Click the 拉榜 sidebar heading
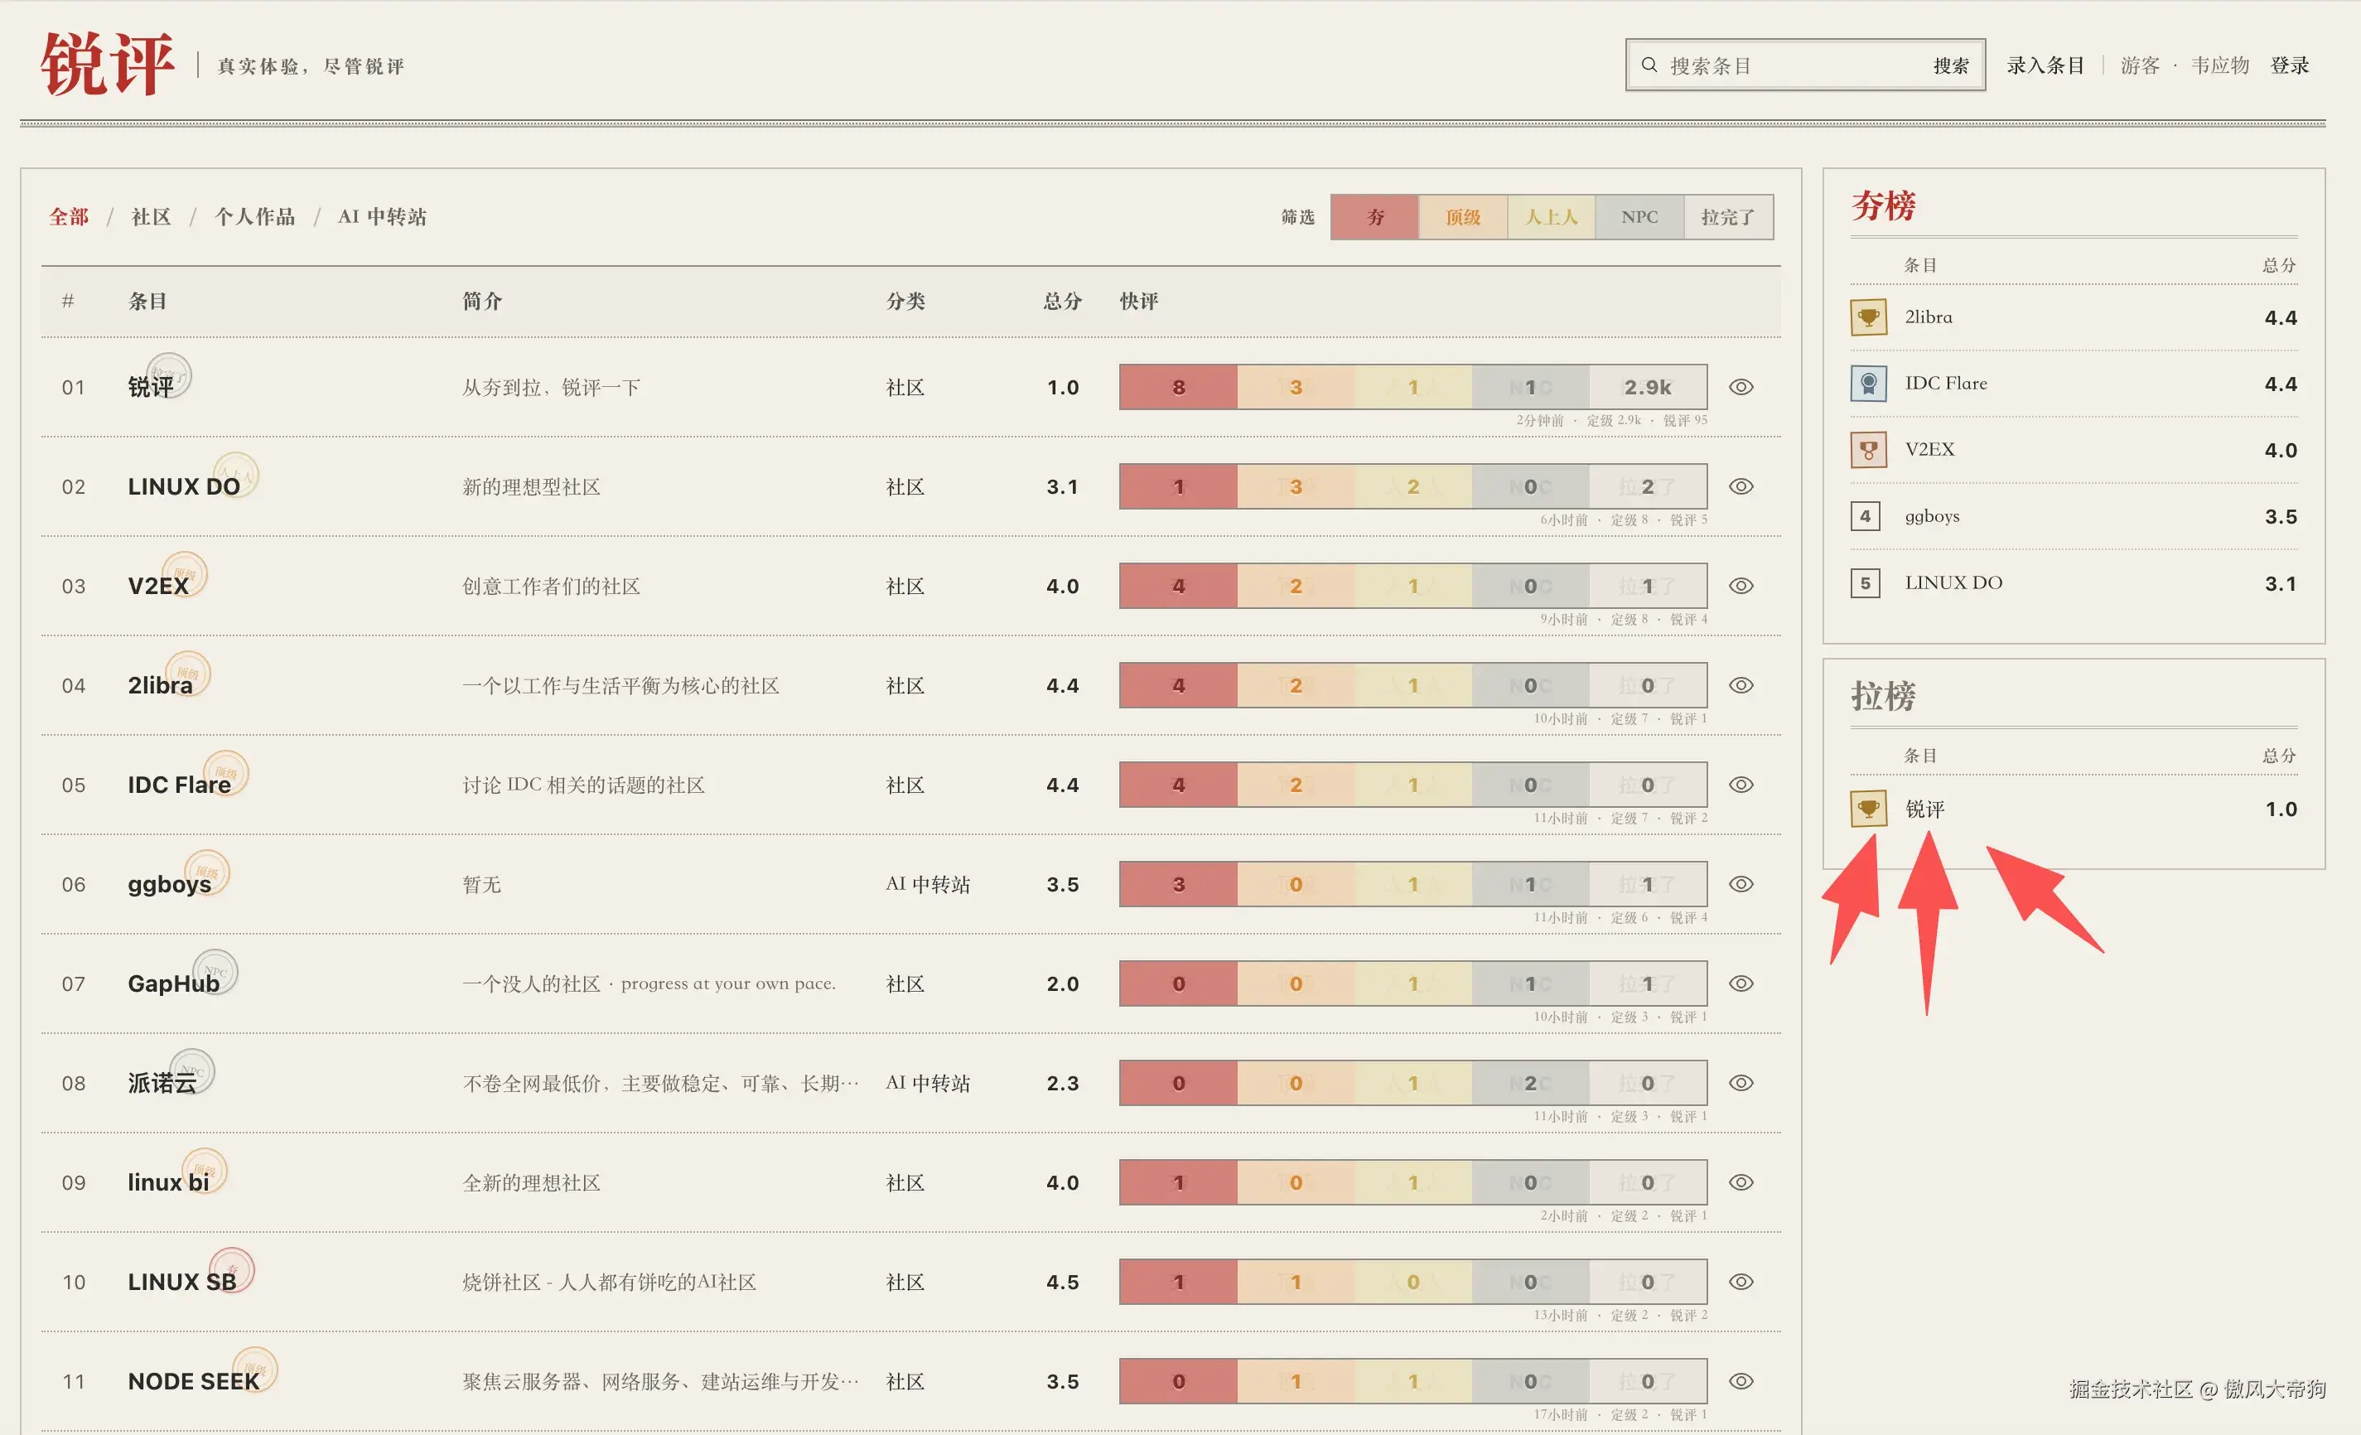Screen dimensions: 2361x1435 [1883, 696]
